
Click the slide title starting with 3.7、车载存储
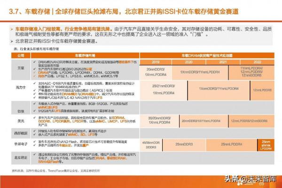point(124,11)
